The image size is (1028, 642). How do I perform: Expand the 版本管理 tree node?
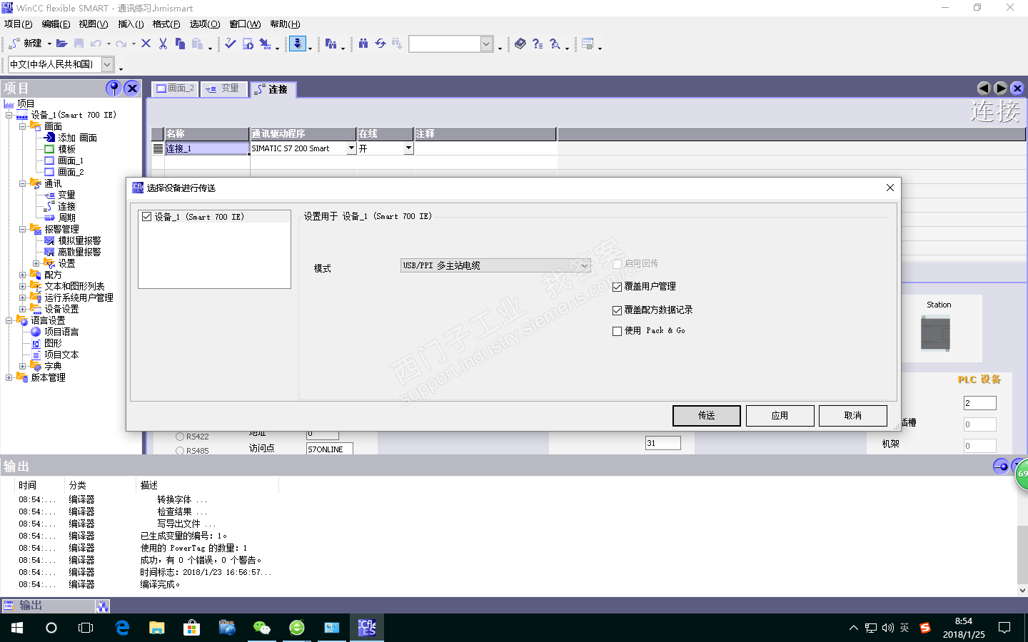pyautogui.click(x=9, y=377)
